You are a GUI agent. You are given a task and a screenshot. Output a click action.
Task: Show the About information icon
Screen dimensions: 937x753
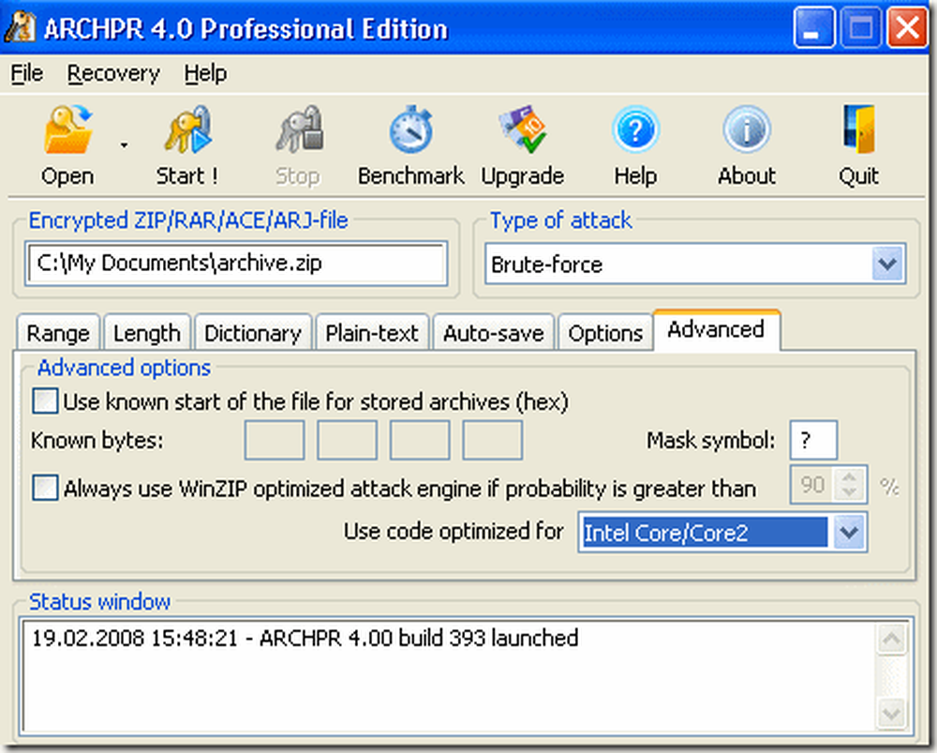(747, 129)
